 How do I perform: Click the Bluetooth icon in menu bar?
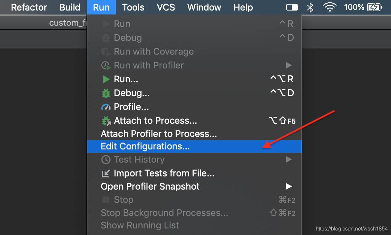(310, 7)
